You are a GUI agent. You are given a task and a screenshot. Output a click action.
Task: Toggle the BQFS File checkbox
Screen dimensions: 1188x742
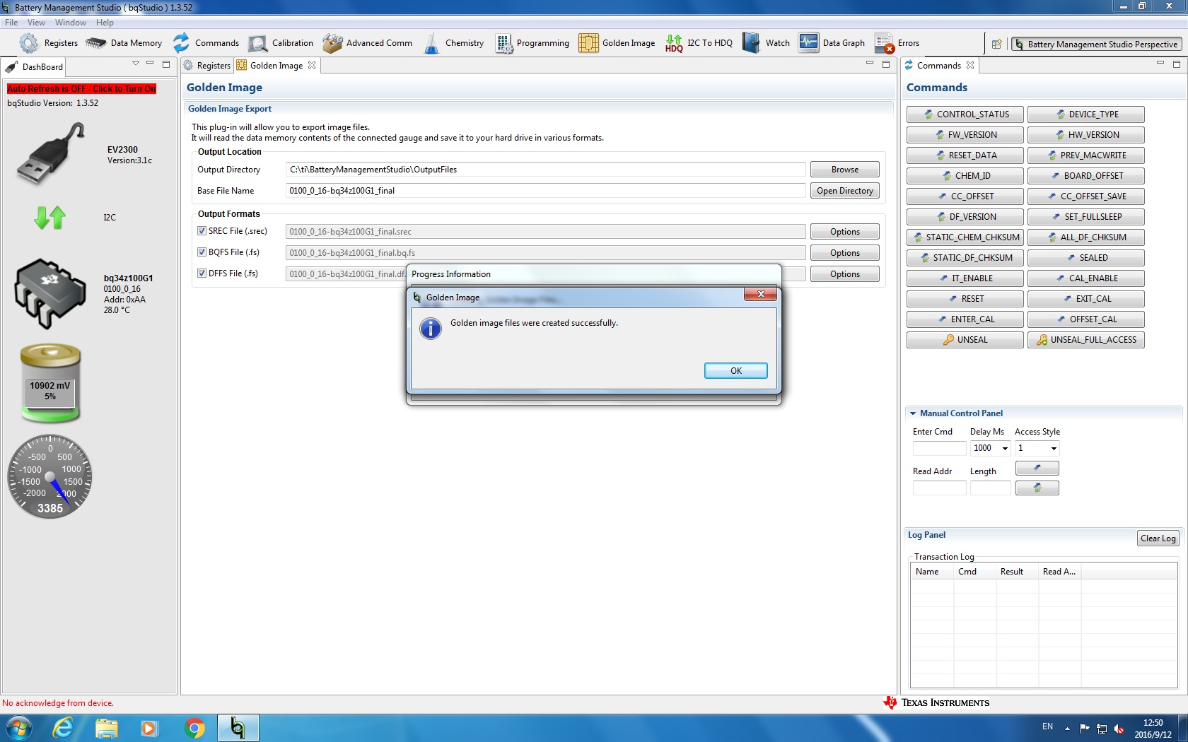point(202,252)
